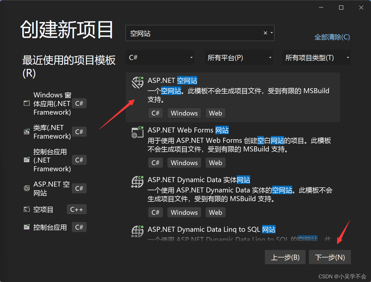This screenshot has height=282, width=371.
Task: Click Web tag under Web Forms 网站
Action: 215,163
